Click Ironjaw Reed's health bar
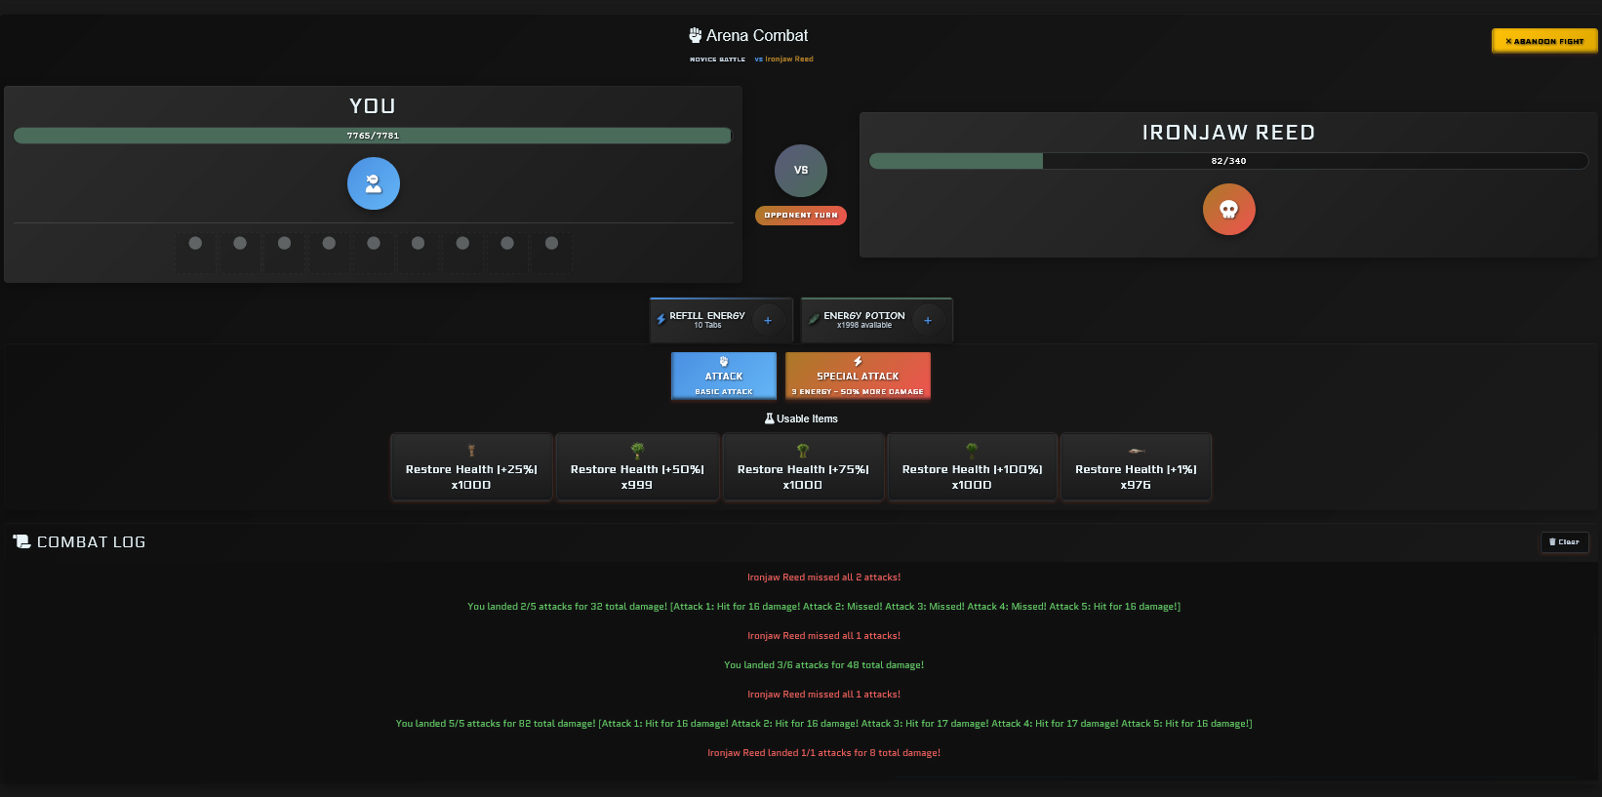Image resolution: width=1602 pixels, height=797 pixels. tap(1228, 161)
